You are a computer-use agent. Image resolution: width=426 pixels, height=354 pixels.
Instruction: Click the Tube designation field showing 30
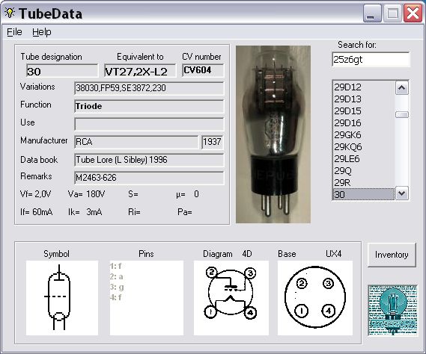tap(62, 71)
